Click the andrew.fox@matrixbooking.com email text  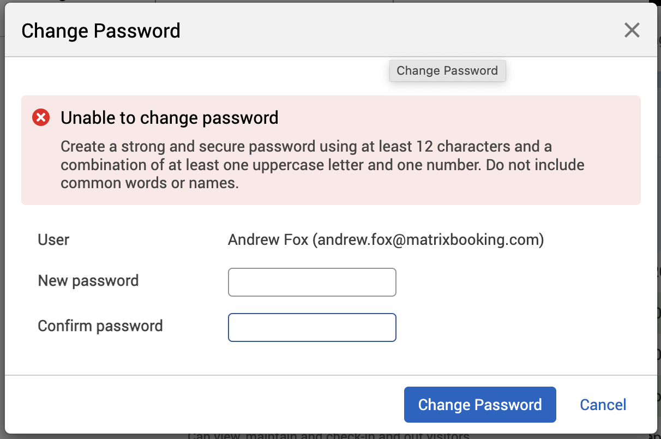pos(428,239)
